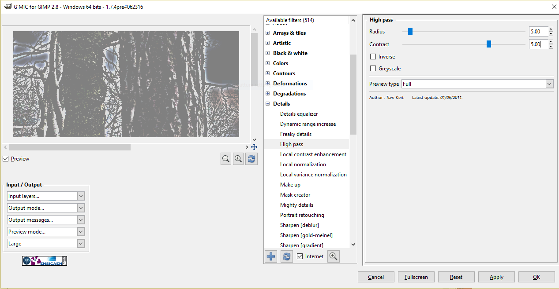
Task: Enable the Greyscale checkbox
Action: 373,69
